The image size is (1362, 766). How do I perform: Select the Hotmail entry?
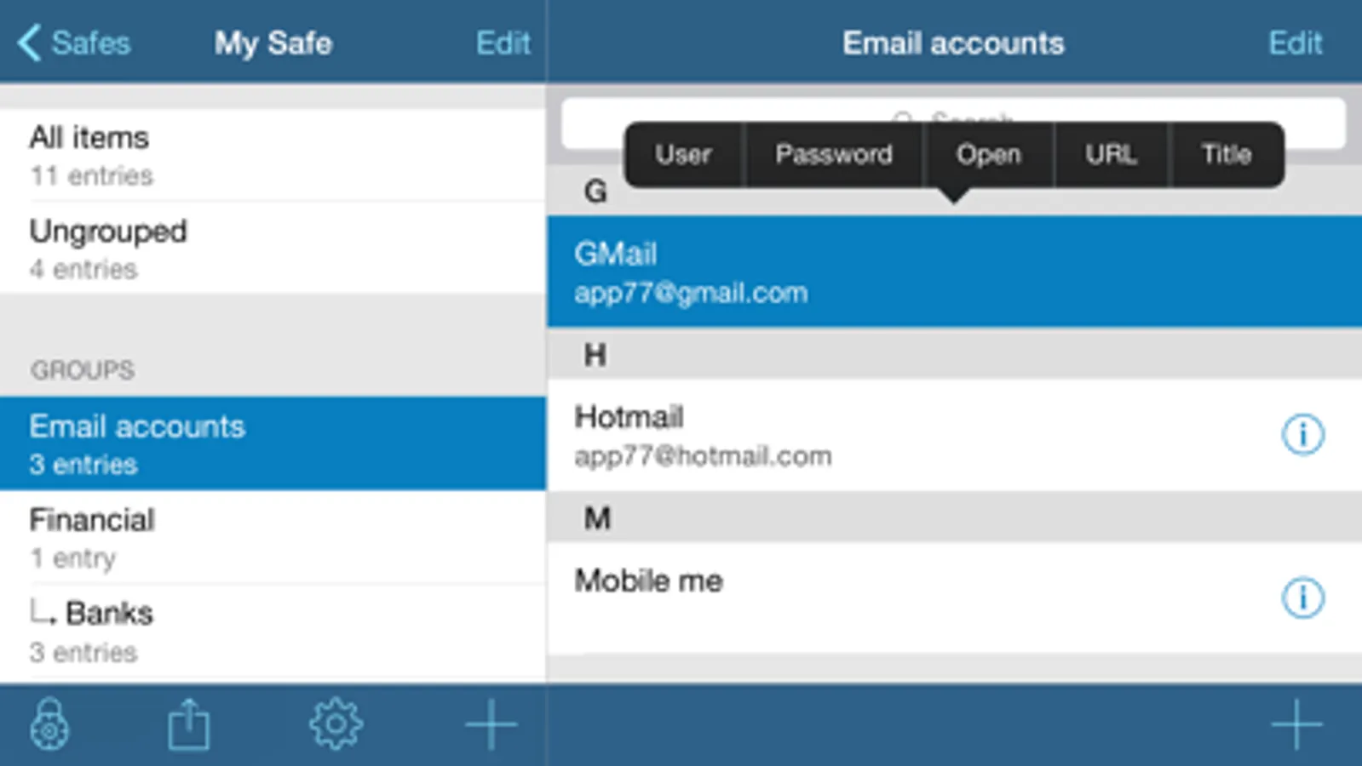click(x=954, y=435)
